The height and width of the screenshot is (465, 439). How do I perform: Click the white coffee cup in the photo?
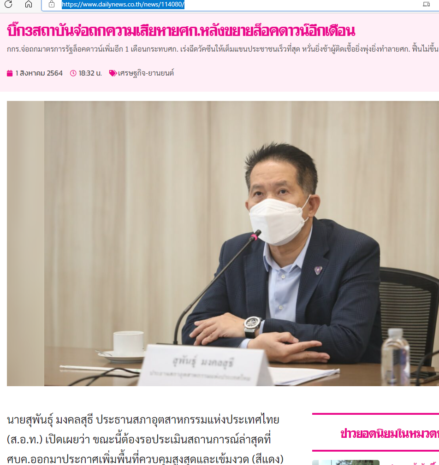pyautogui.click(x=129, y=344)
